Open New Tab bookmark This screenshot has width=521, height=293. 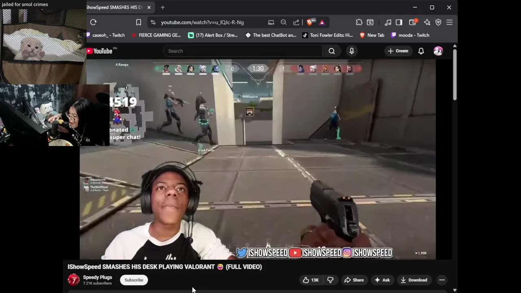point(372,35)
